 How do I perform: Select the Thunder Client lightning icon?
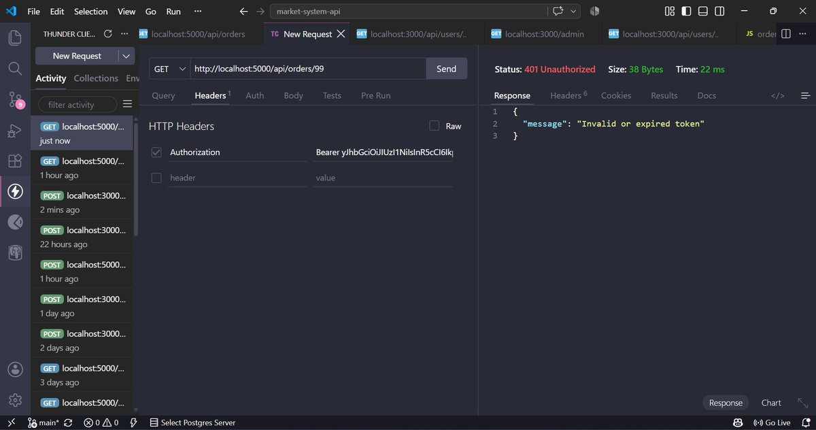(x=15, y=192)
